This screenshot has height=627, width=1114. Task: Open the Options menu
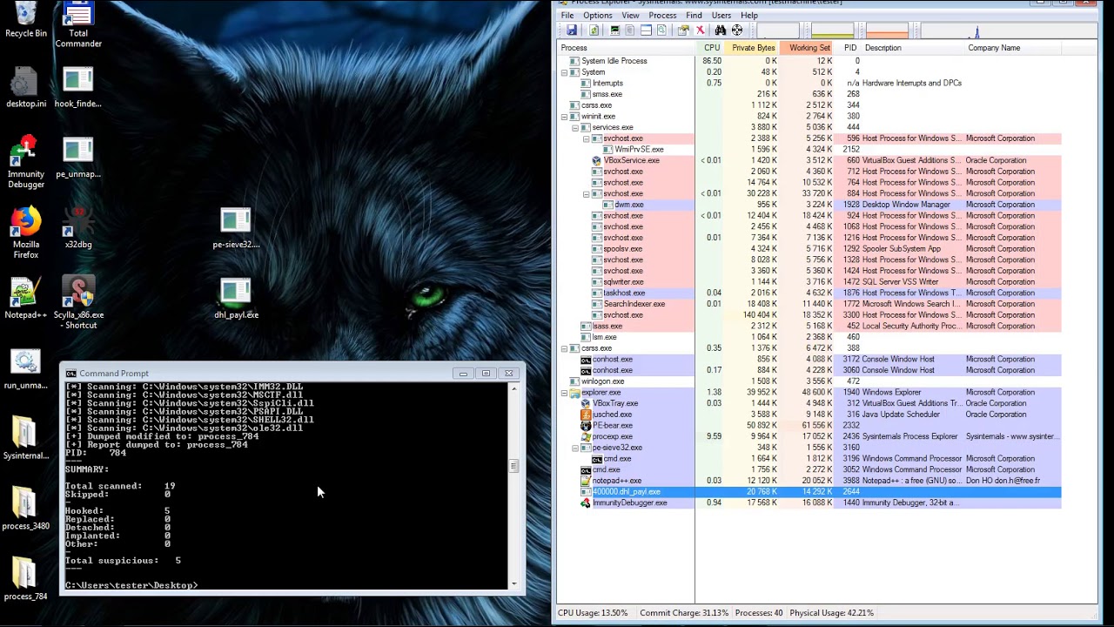click(598, 16)
